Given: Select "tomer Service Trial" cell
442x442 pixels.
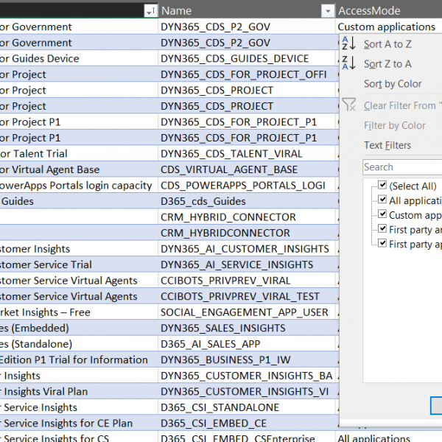Looking at the screenshot, I should click(x=79, y=264).
